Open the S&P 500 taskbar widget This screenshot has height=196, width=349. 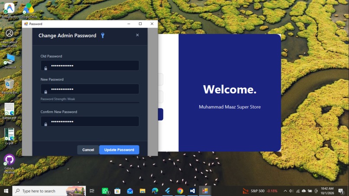point(260,191)
